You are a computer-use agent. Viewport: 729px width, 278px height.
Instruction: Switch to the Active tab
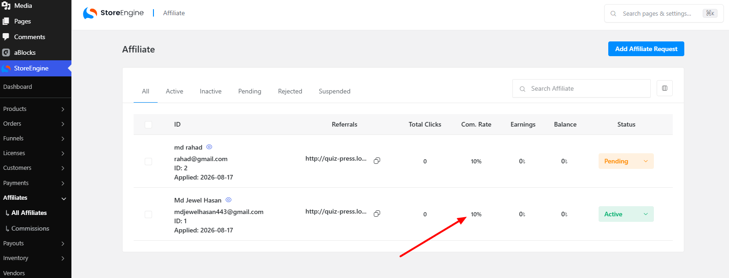(x=175, y=91)
